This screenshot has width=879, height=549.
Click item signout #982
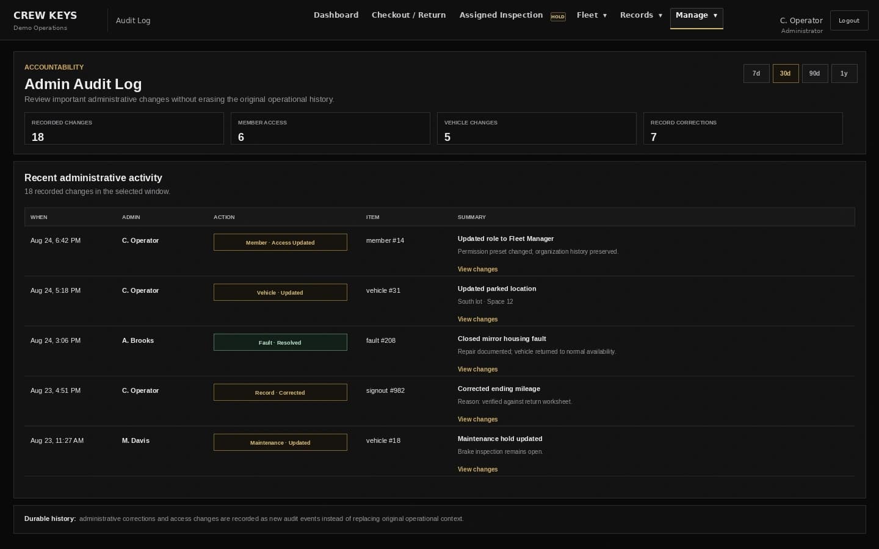pyautogui.click(x=385, y=390)
